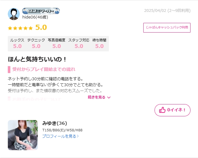
Task: Click the five gold stars rating
Action: pos(20,28)
